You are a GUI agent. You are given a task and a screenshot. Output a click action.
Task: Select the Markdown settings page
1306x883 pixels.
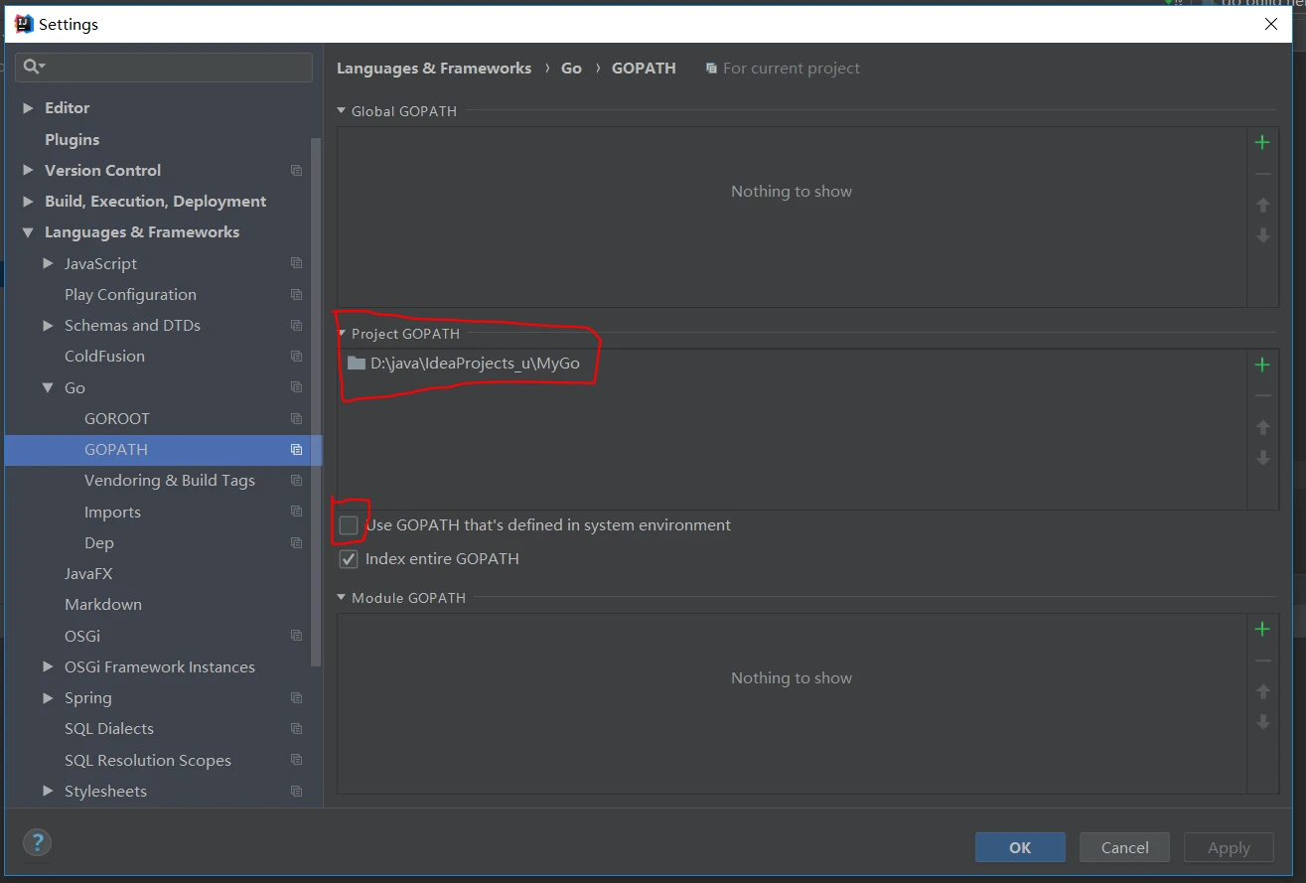click(x=103, y=605)
